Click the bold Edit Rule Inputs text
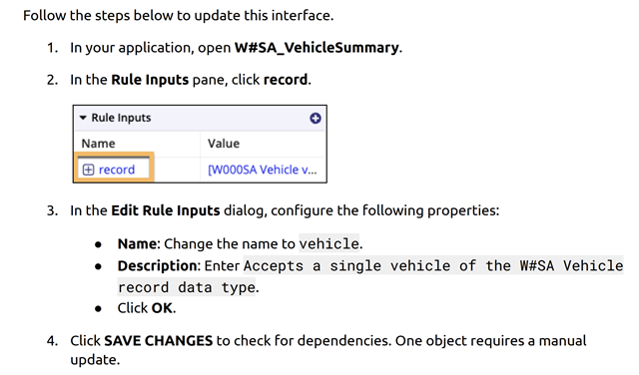This screenshot has width=639, height=375. click(166, 210)
